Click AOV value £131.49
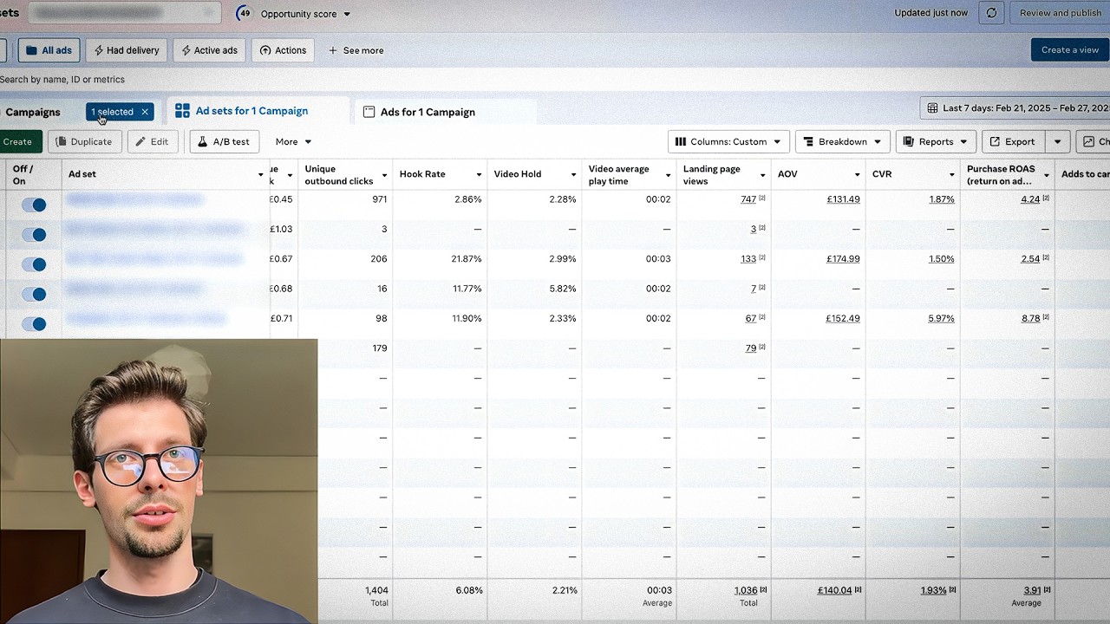This screenshot has width=1110, height=624. (843, 199)
